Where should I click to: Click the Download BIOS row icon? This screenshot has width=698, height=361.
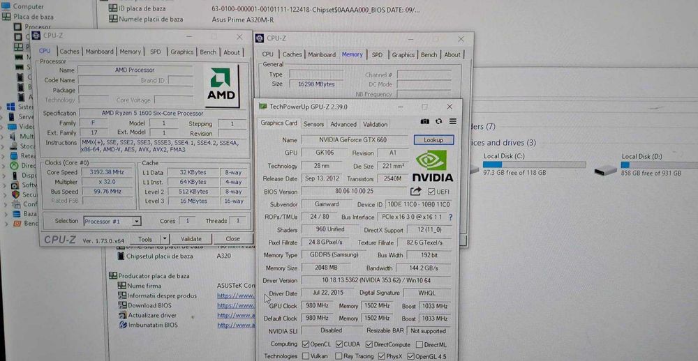pos(122,305)
